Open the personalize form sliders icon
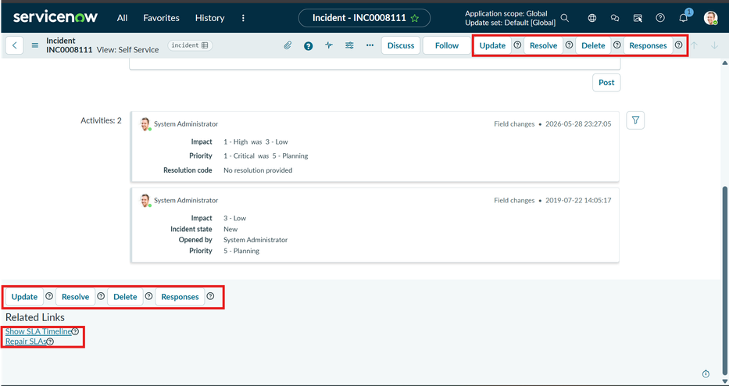 (349, 45)
